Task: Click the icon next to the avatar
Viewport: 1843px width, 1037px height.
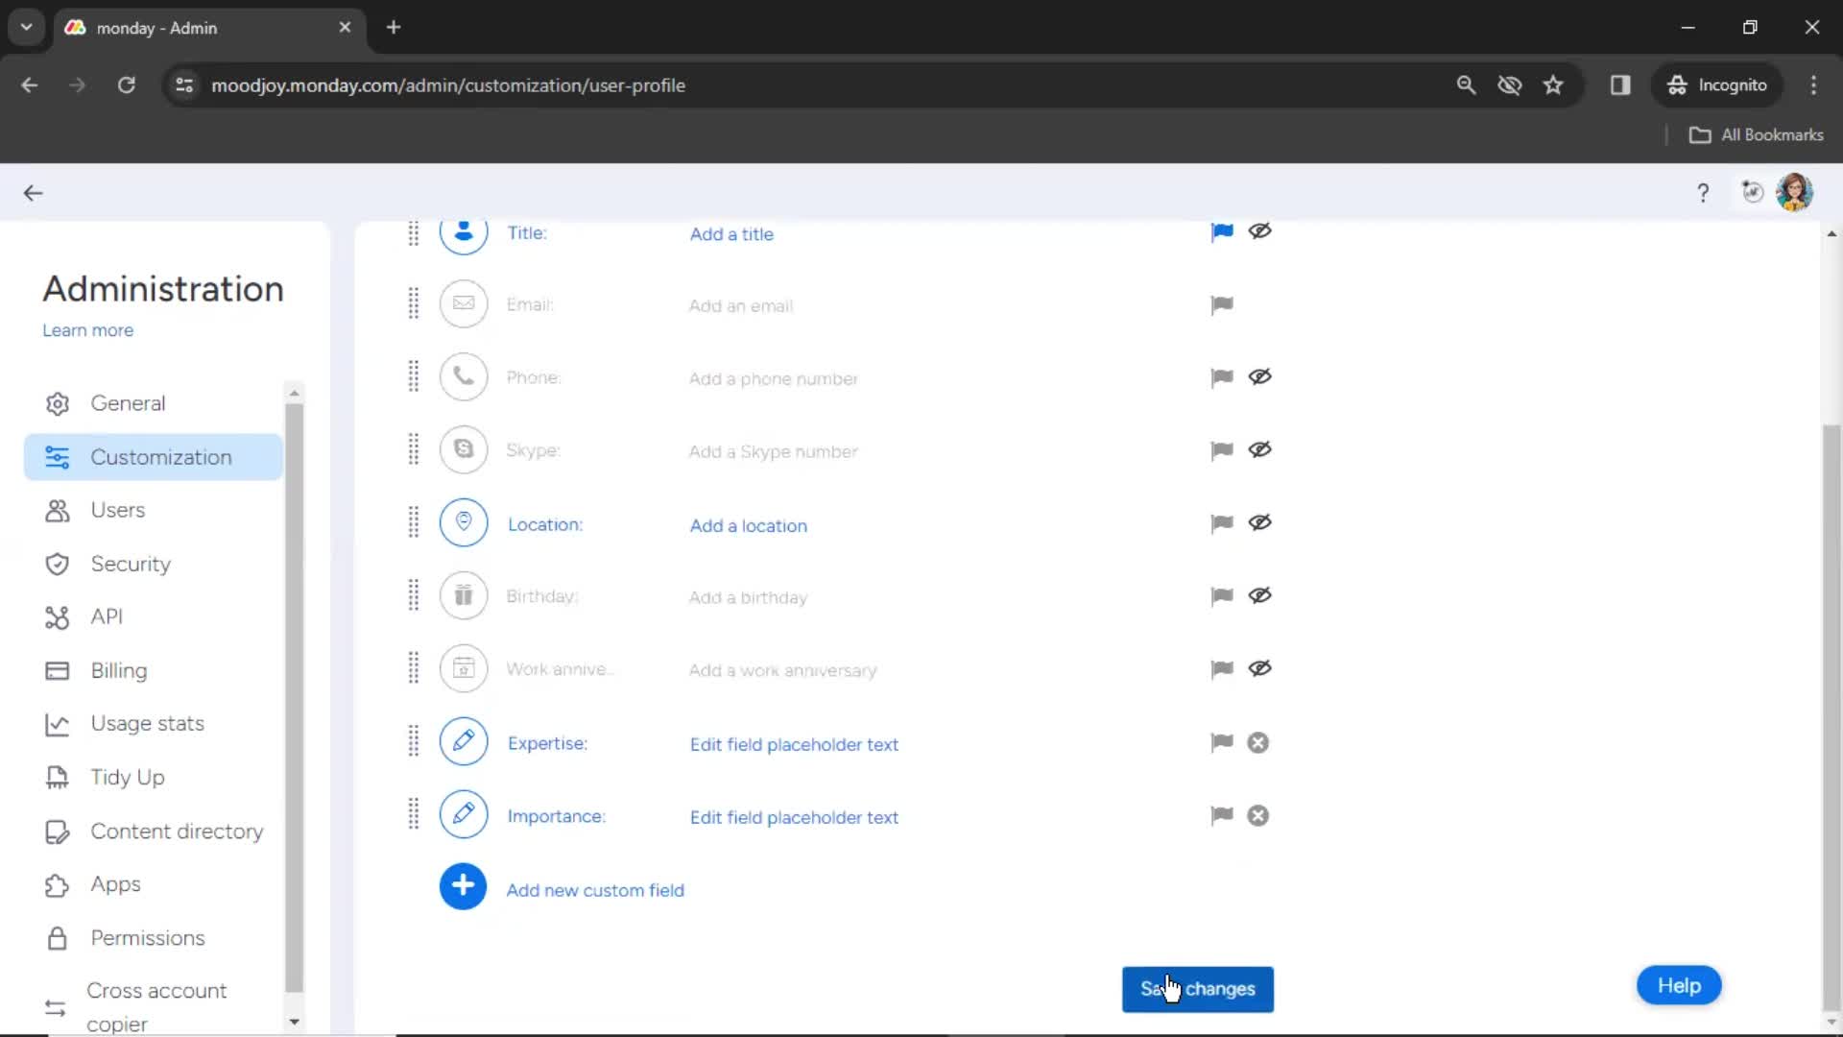Action: click(x=1753, y=192)
